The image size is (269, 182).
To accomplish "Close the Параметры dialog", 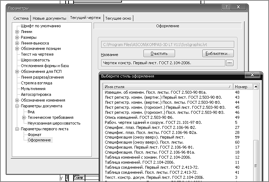I will click(x=238, y=7).
